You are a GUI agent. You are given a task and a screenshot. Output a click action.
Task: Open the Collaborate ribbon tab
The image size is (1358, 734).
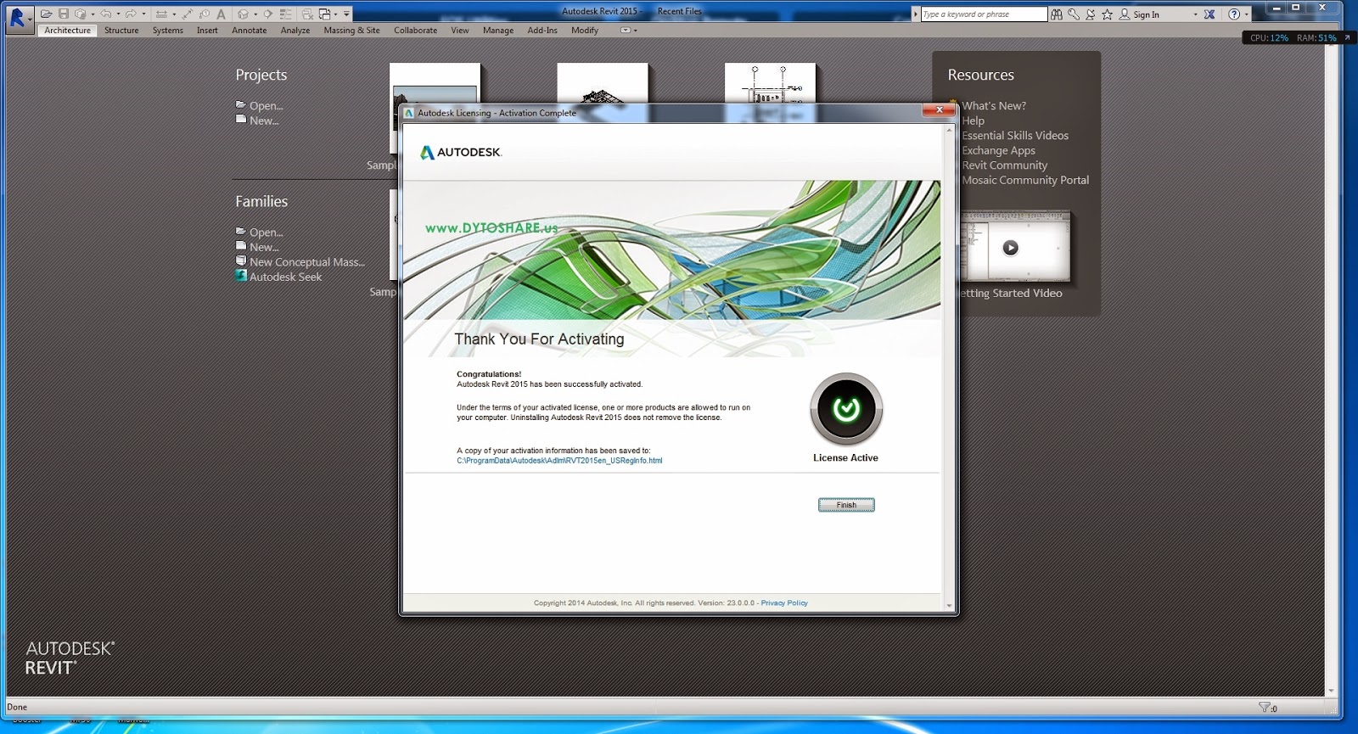(x=416, y=31)
